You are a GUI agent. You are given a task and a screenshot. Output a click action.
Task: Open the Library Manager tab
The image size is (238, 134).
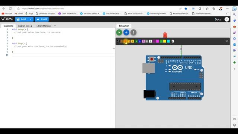coord(44,26)
